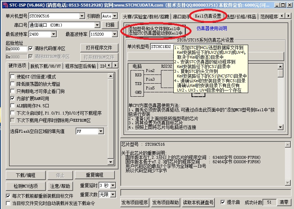Select Keil仿真设置 tab
The height and width of the screenshot is (209, 294).
[x=208, y=16]
